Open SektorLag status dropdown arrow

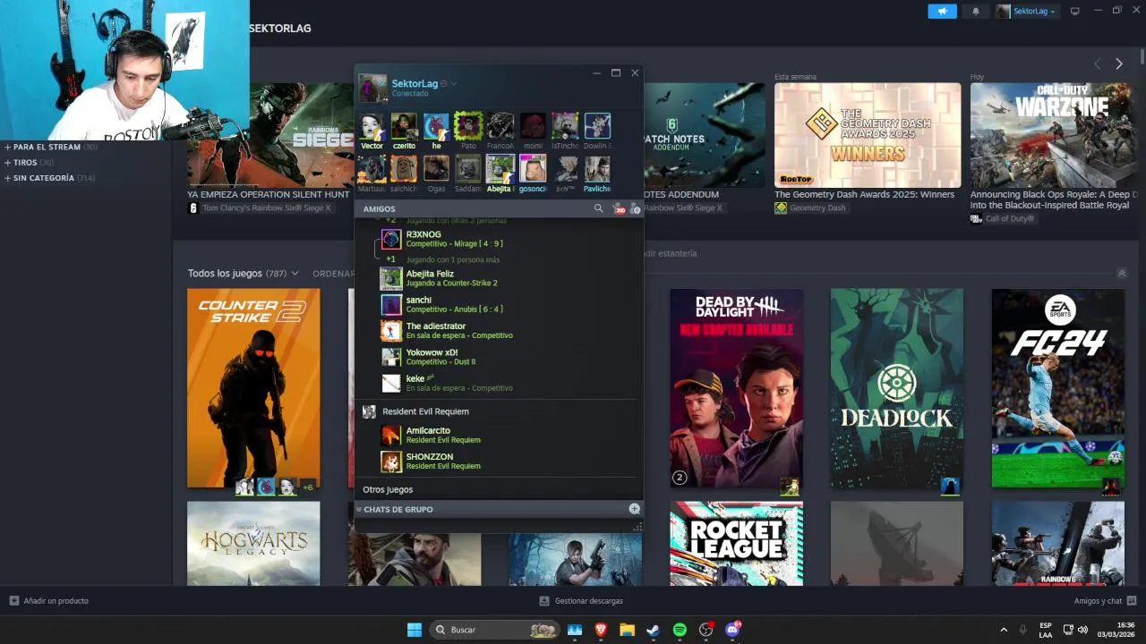pyautogui.click(x=454, y=83)
